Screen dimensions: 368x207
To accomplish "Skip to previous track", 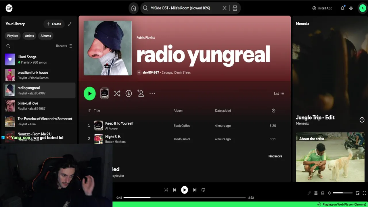I will click(175, 190).
